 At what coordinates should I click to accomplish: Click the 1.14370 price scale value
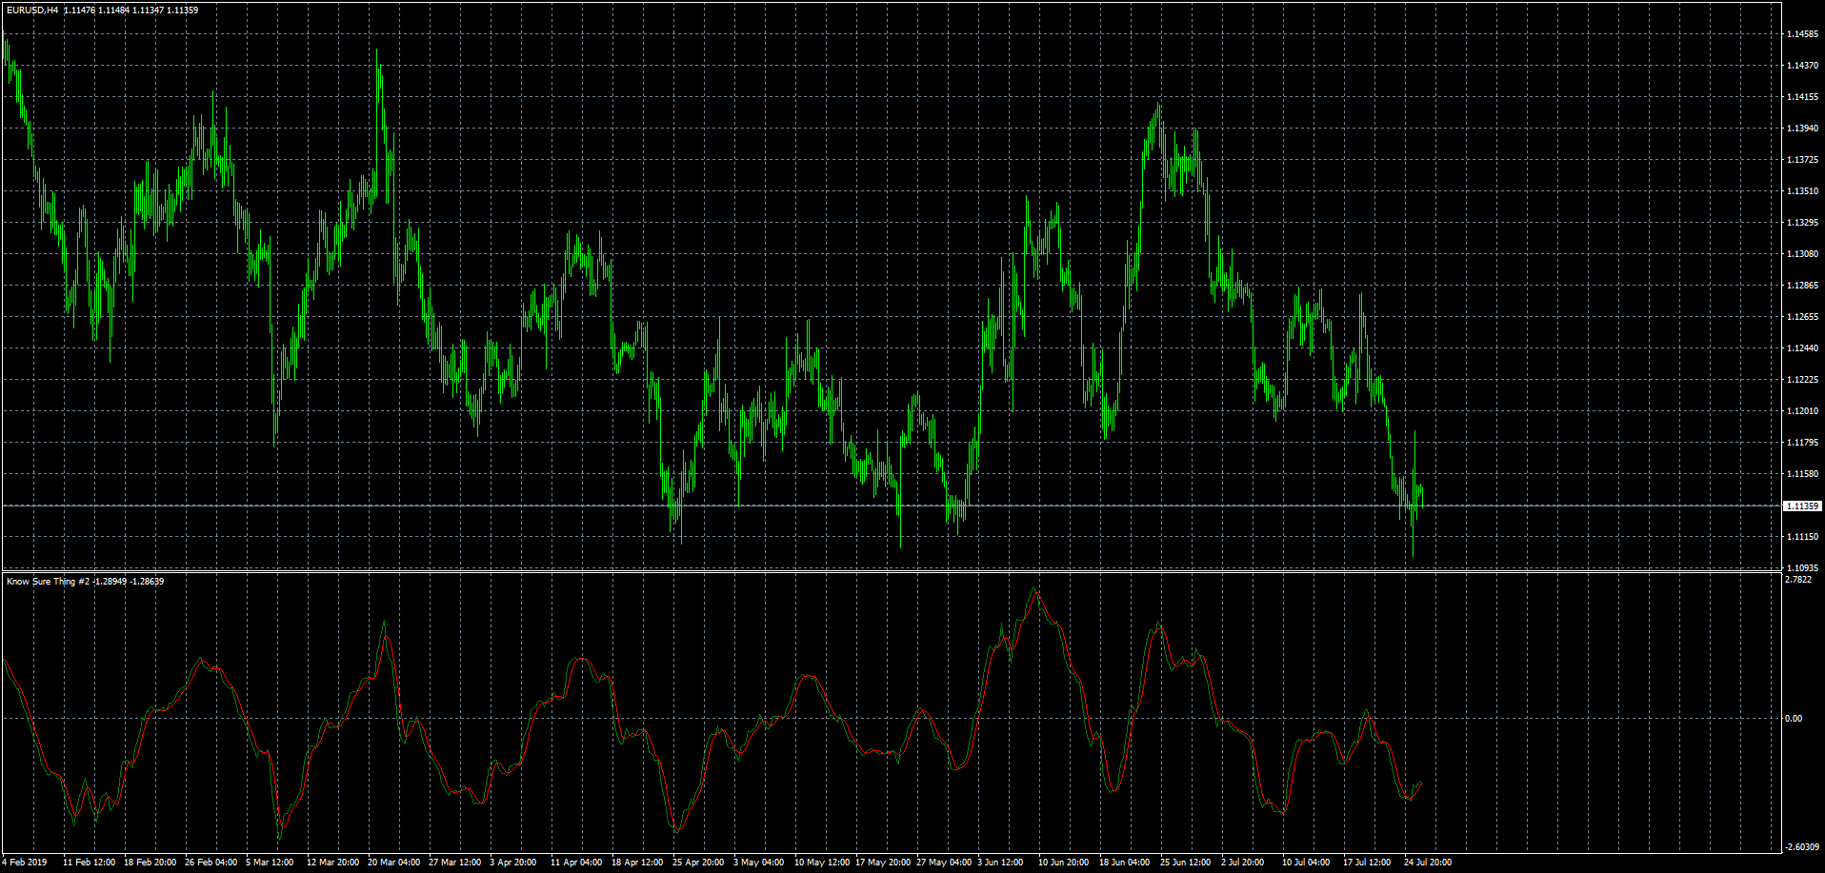coord(1802,66)
